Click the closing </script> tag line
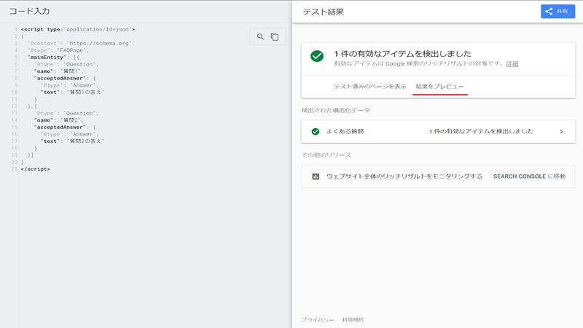The image size is (583, 328). (x=35, y=169)
